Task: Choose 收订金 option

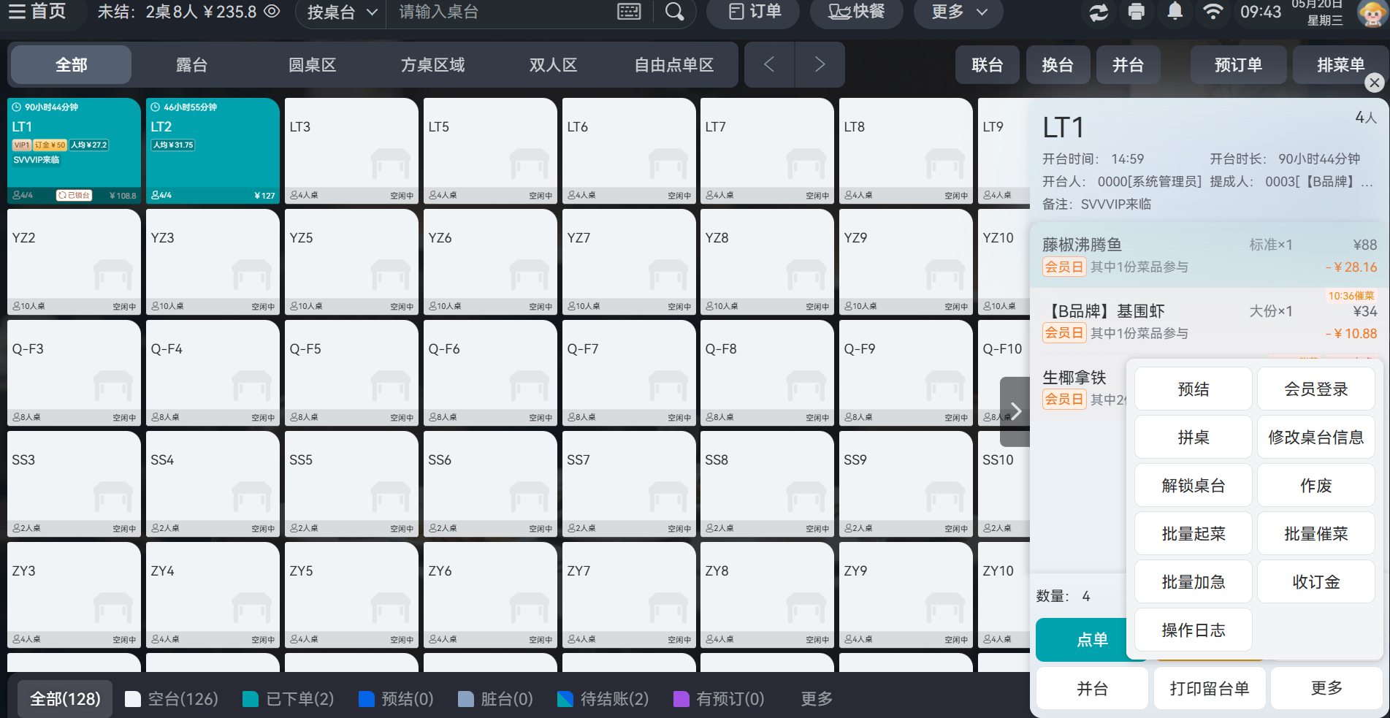Action: (x=1316, y=582)
